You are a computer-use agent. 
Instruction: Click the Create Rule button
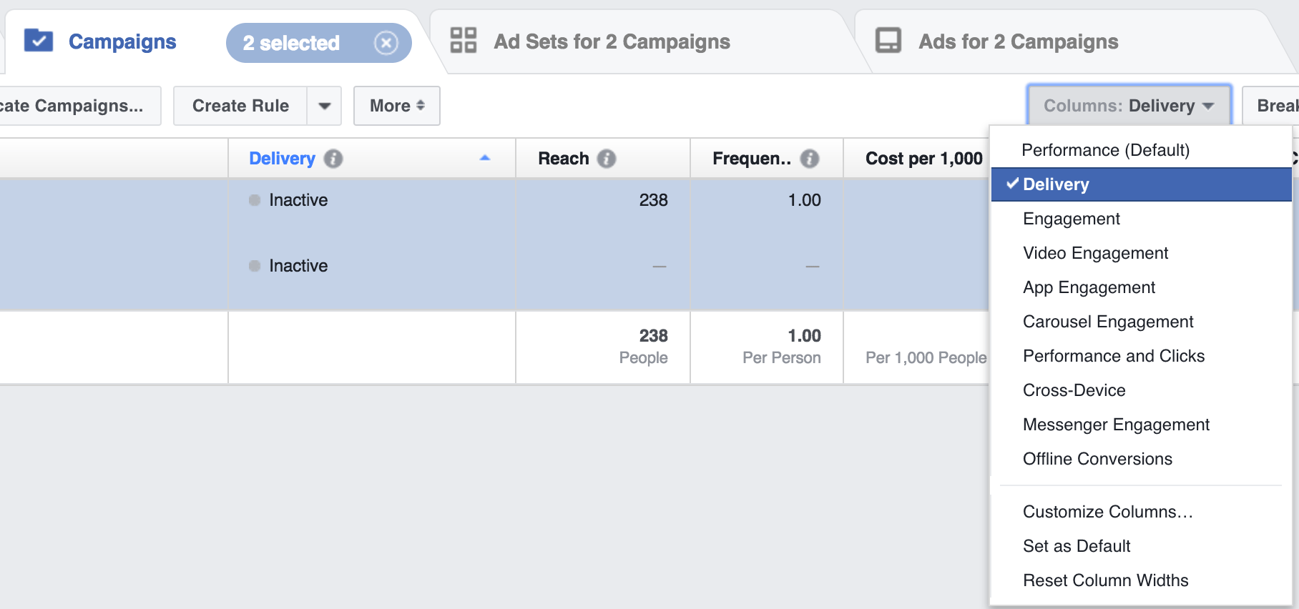pos(240,106)
